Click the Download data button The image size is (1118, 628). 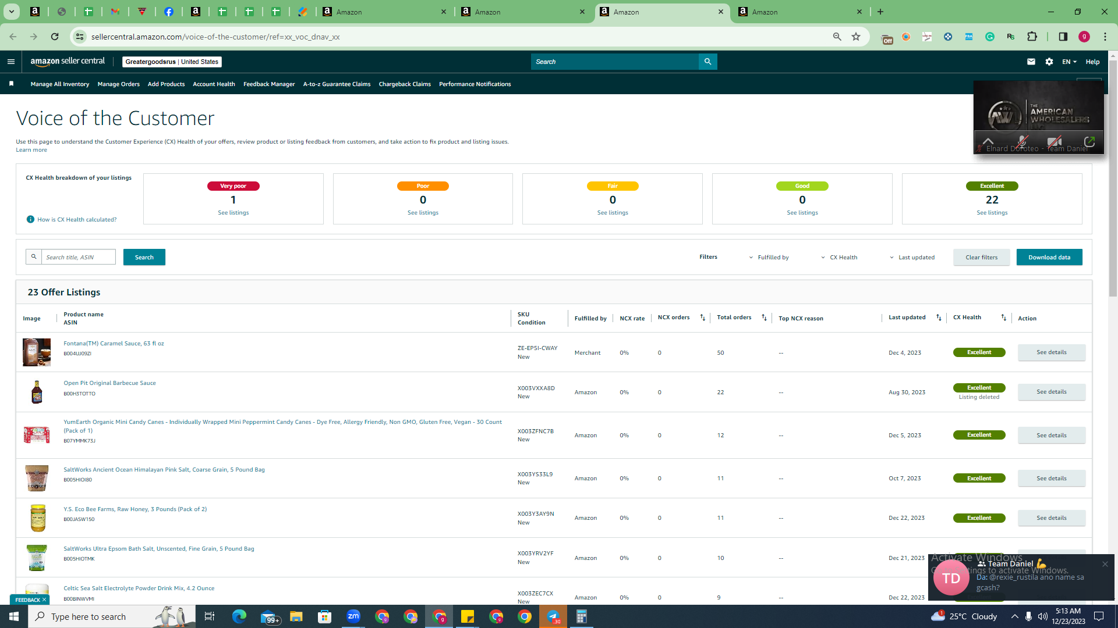coord(1049,257)
